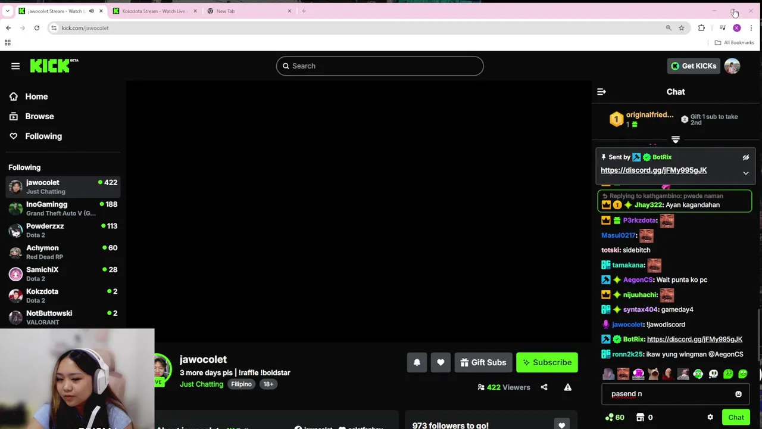Open SamichiX followed channel
762x429 pixels.
pyautogui.click(x=63, y=274)
